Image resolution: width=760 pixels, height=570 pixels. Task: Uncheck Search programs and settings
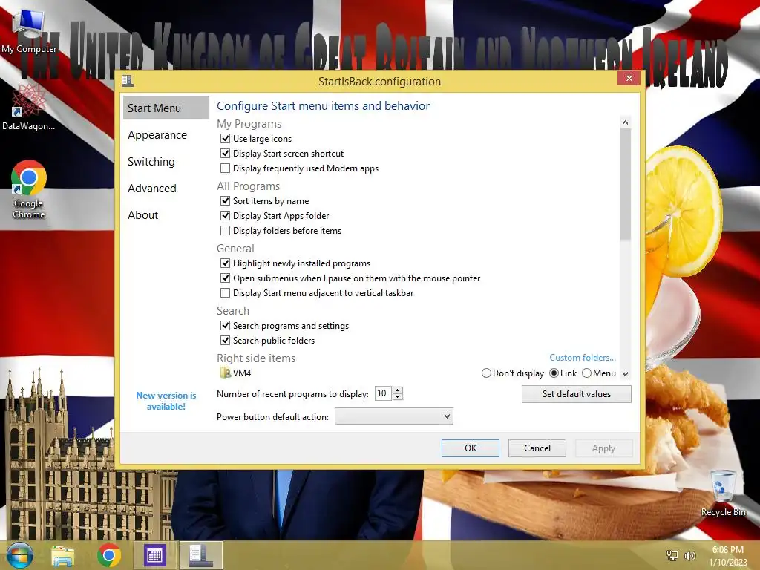click(x=225, y=325)
